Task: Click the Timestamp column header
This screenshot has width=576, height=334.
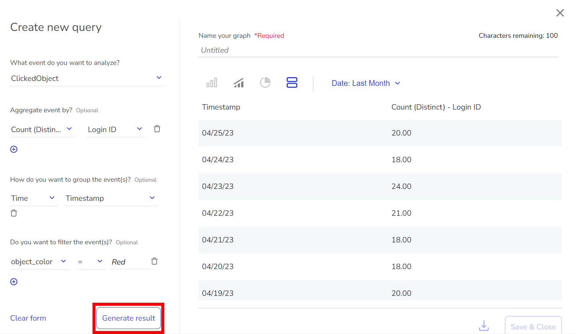Action: (221, 107)
